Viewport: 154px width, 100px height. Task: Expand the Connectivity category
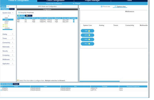tap(8, 42)
